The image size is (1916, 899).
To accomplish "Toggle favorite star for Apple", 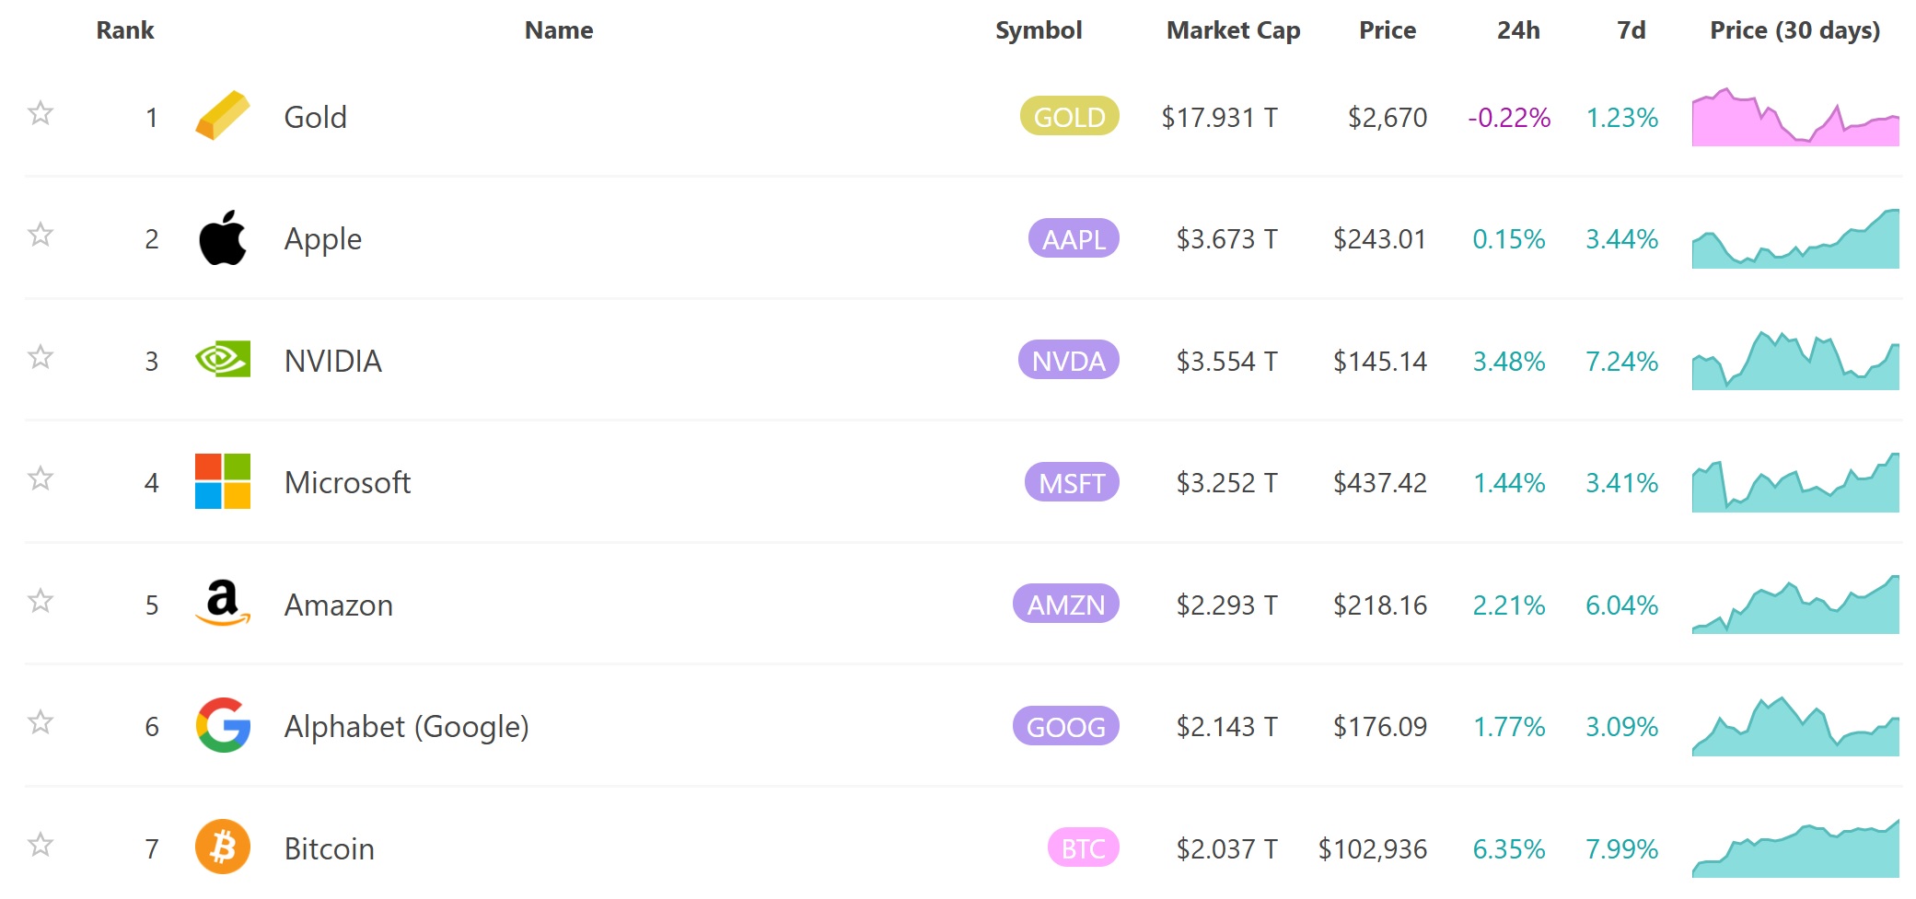I will [41, 235].
